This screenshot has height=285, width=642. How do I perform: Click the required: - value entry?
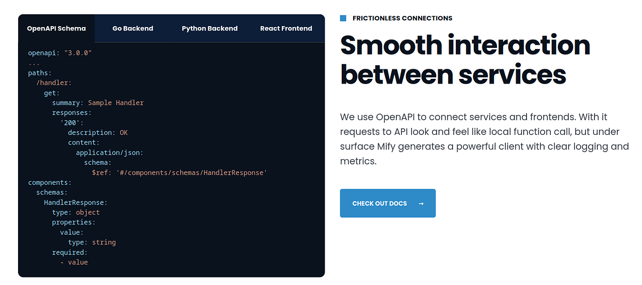click(x=70, y=252)
